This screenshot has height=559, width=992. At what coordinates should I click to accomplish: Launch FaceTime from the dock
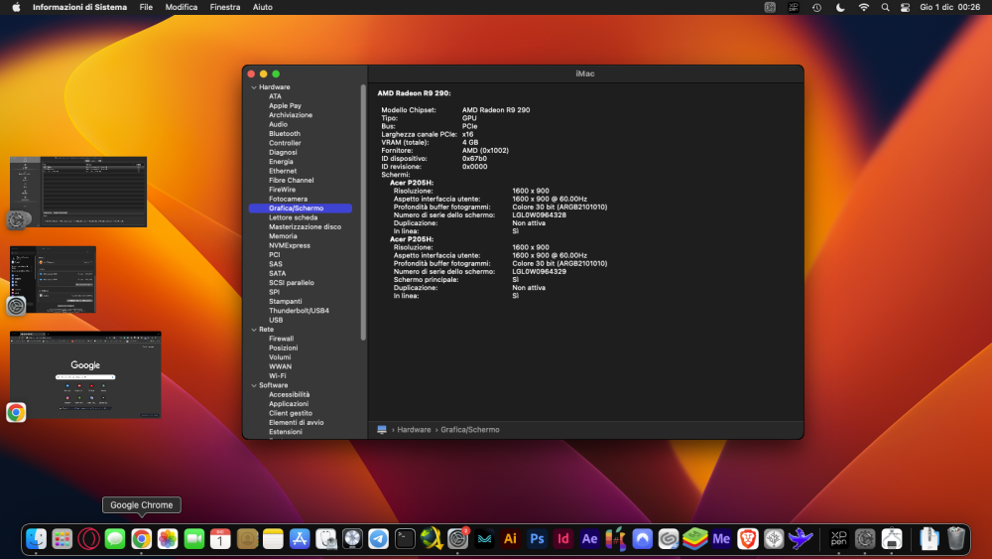pyautogui.click(x=194, y=539)
